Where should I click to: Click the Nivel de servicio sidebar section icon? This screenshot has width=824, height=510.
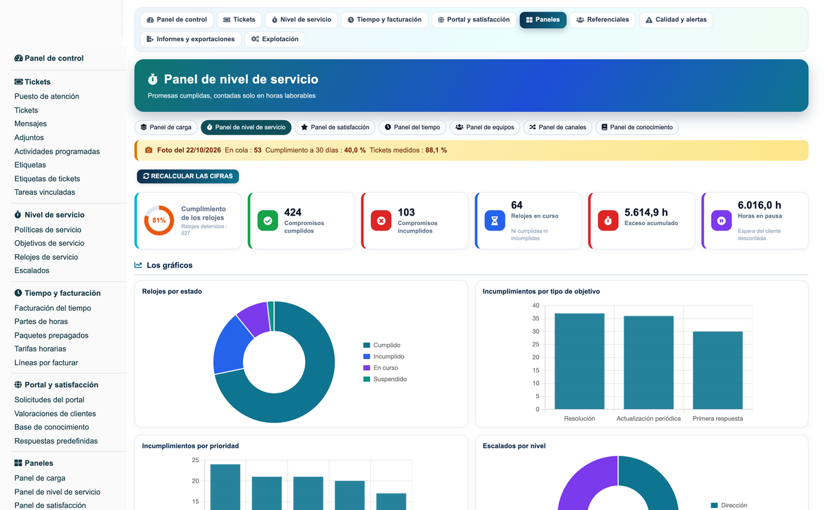pos(19,215)
